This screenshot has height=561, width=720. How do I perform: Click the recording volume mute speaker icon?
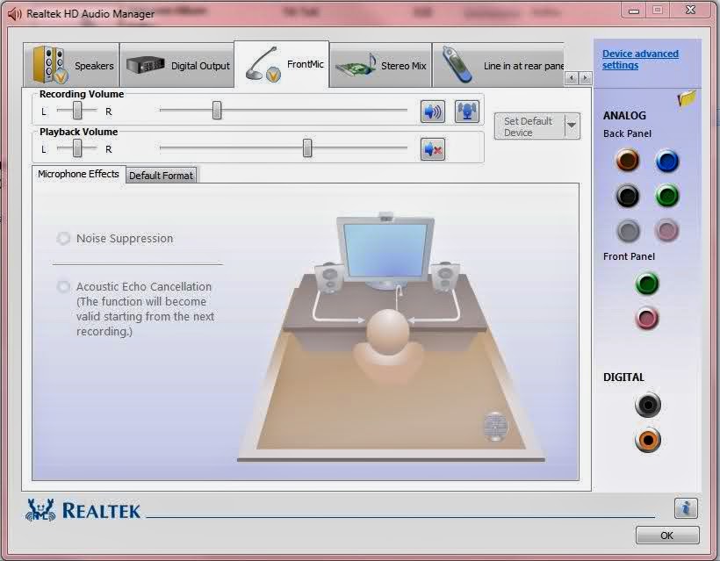(x=433, y=111)
